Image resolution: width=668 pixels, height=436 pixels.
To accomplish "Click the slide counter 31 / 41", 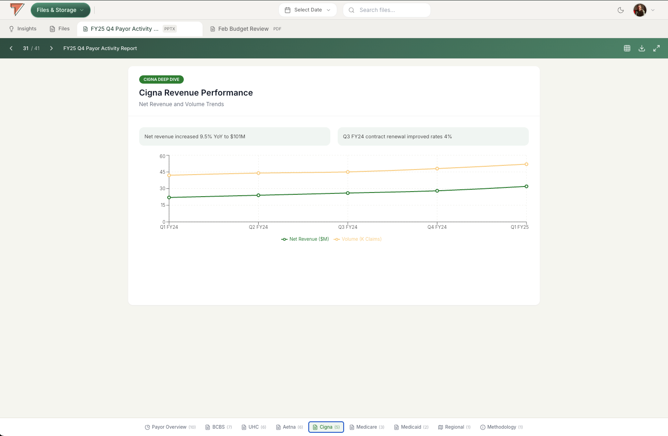I will tap(31, 48).
